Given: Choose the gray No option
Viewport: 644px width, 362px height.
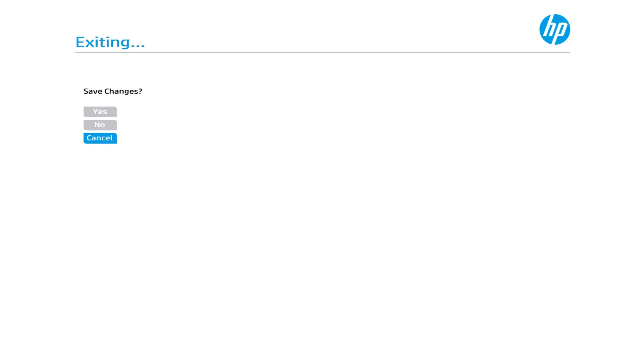Looking at the screenshot, I should tap(100, 125).
